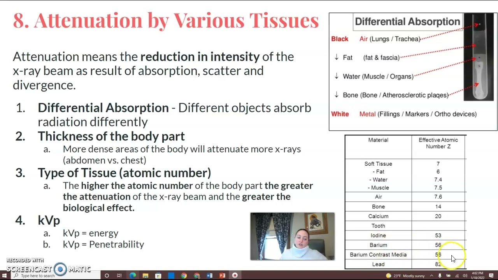Click the 'Barium Contrast Media' cell
The image size is (498, 280).
pyautogui.click(x=378, y=255)
